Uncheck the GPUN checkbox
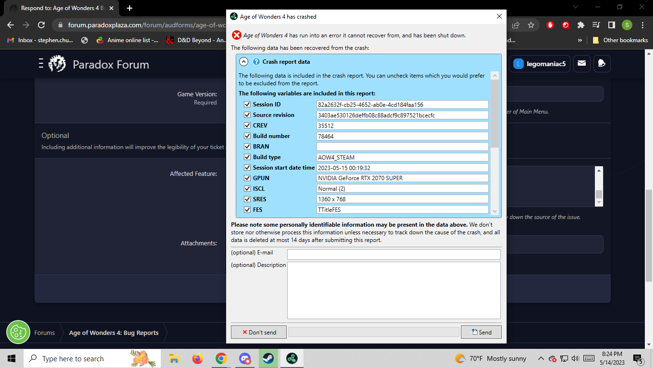 [x=247, y=178]
